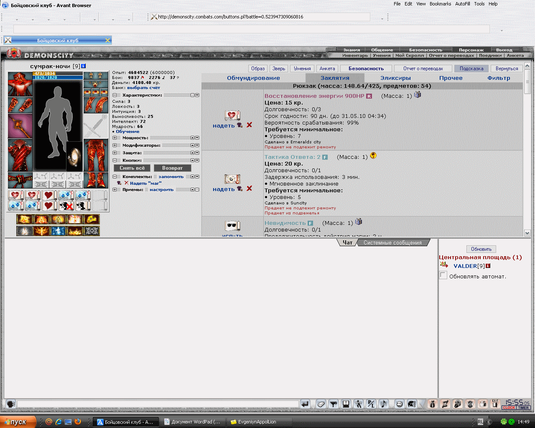
Task: Open the chat filter funnel icon
Action: (333, 404)
